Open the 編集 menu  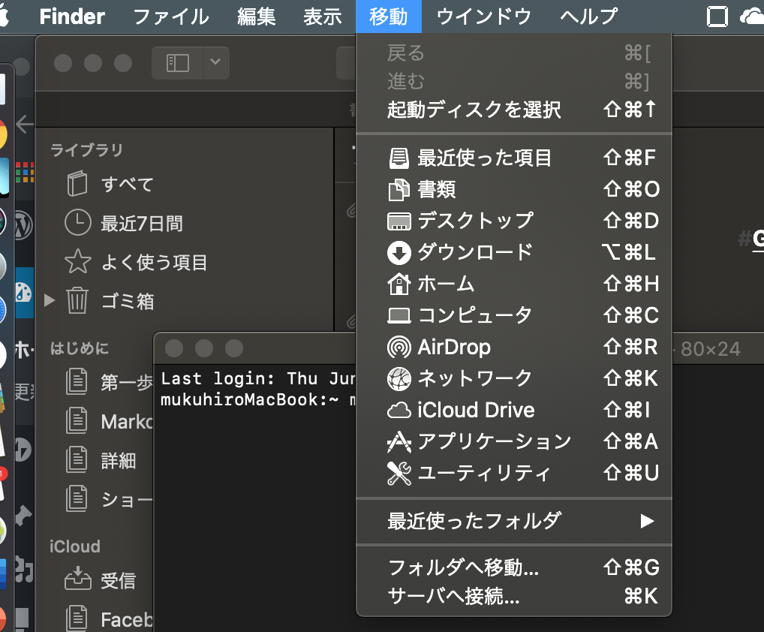tap(256, 17)
